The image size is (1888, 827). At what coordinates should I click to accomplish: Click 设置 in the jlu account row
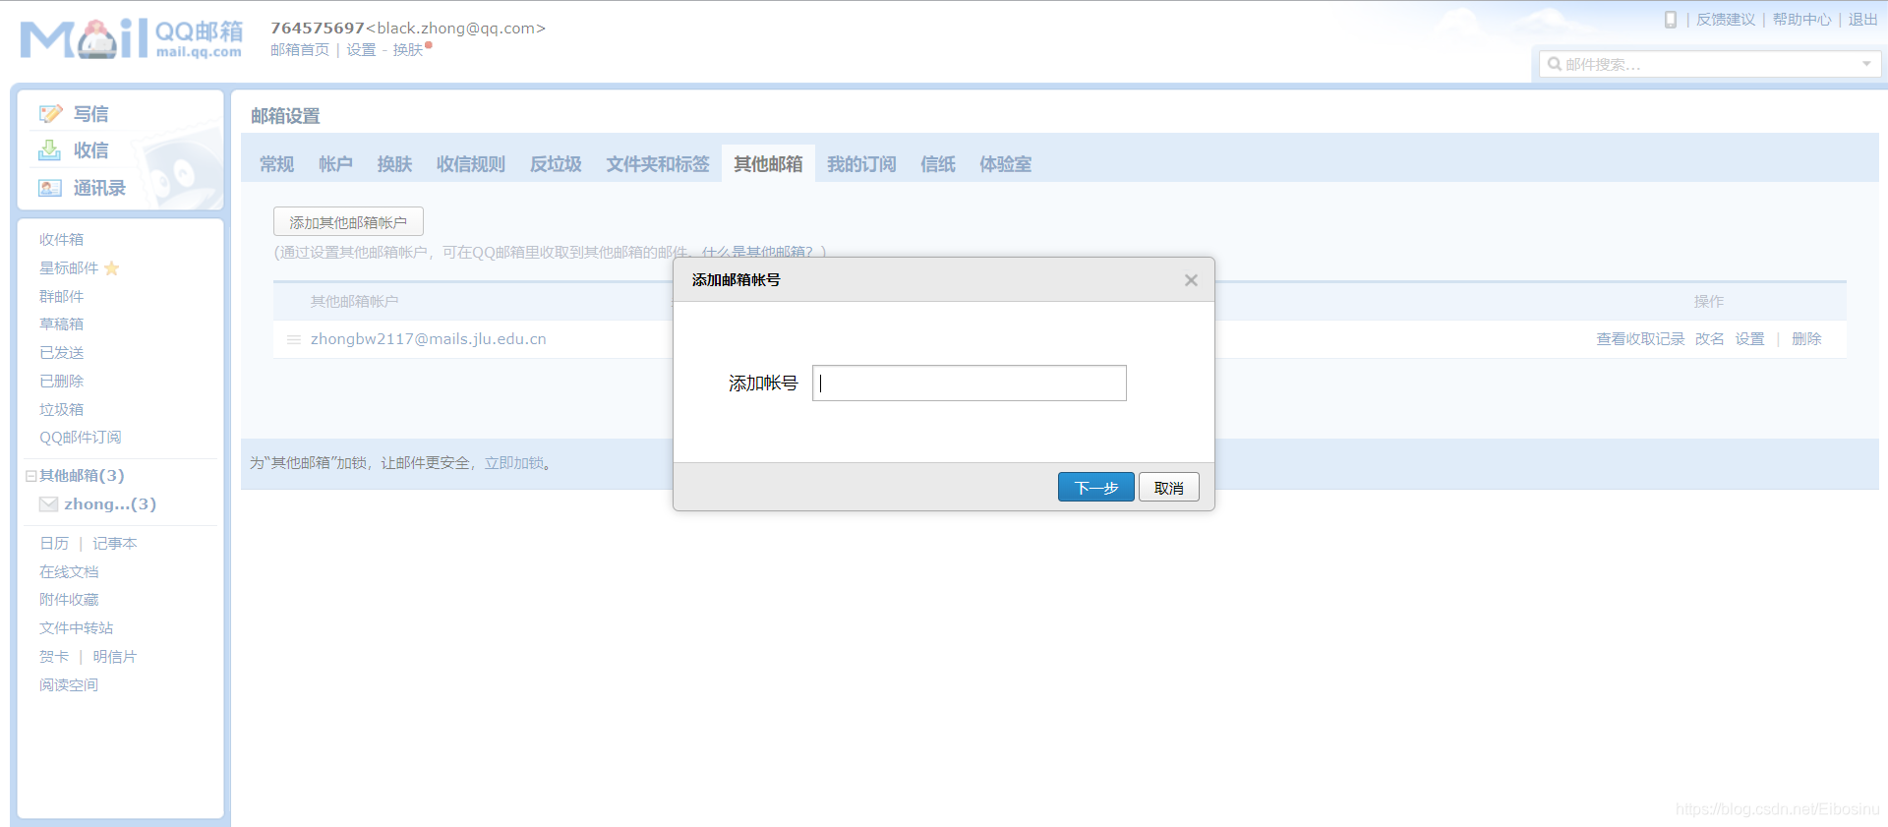coord(1749,339)
